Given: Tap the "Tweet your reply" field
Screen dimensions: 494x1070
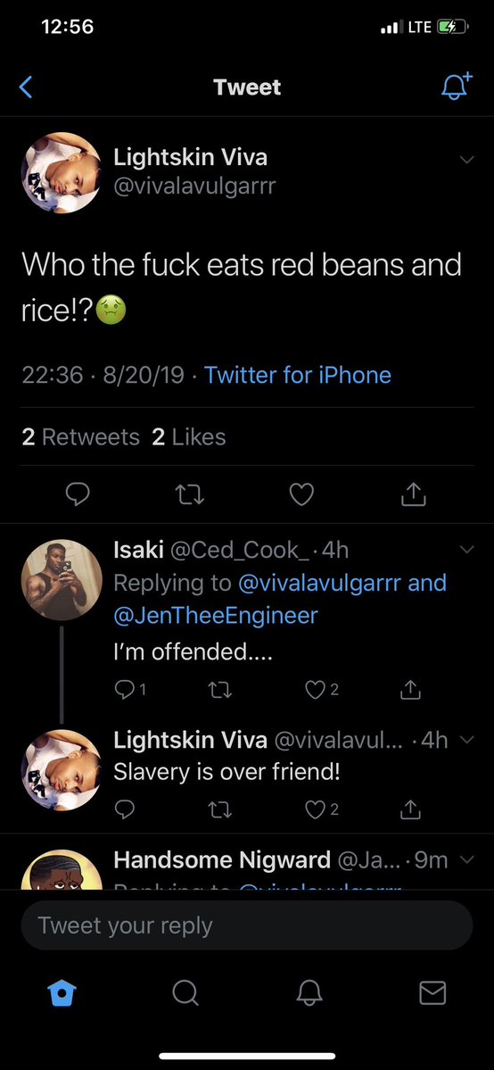Looking at the screenshot, I should 247,925.
